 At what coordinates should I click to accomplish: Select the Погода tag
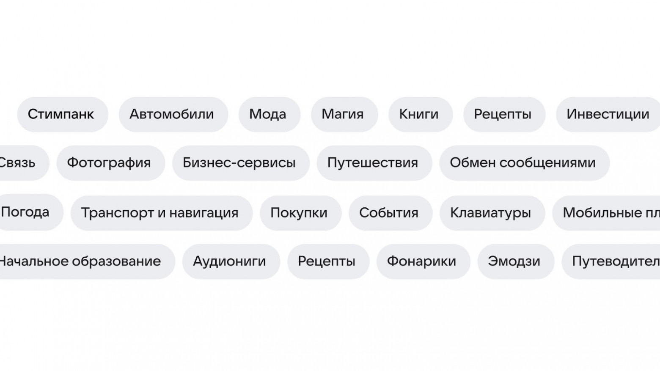(x=25, y=212)
